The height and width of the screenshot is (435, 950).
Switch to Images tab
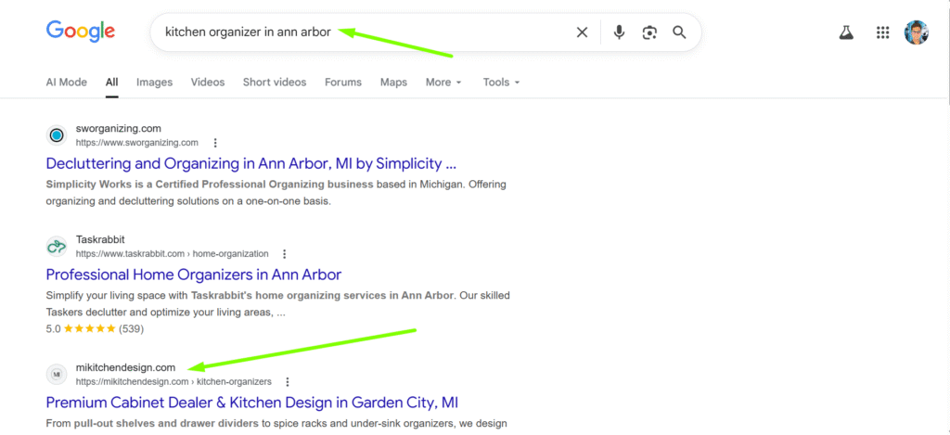pos(155,83)
